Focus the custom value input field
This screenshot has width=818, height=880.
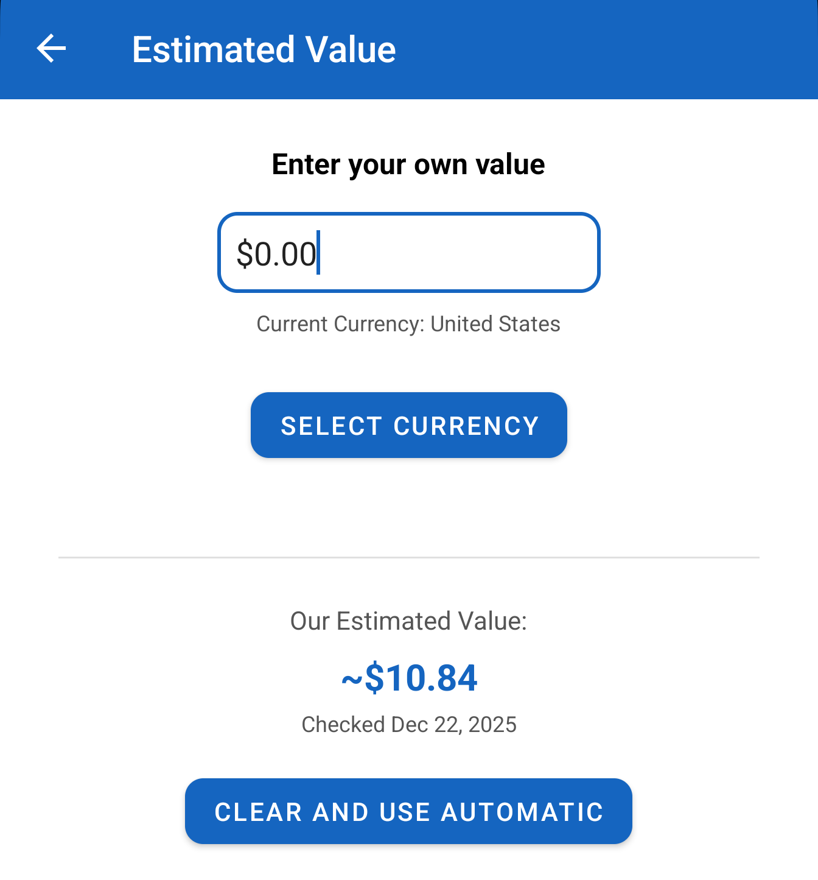coord(408,252)
